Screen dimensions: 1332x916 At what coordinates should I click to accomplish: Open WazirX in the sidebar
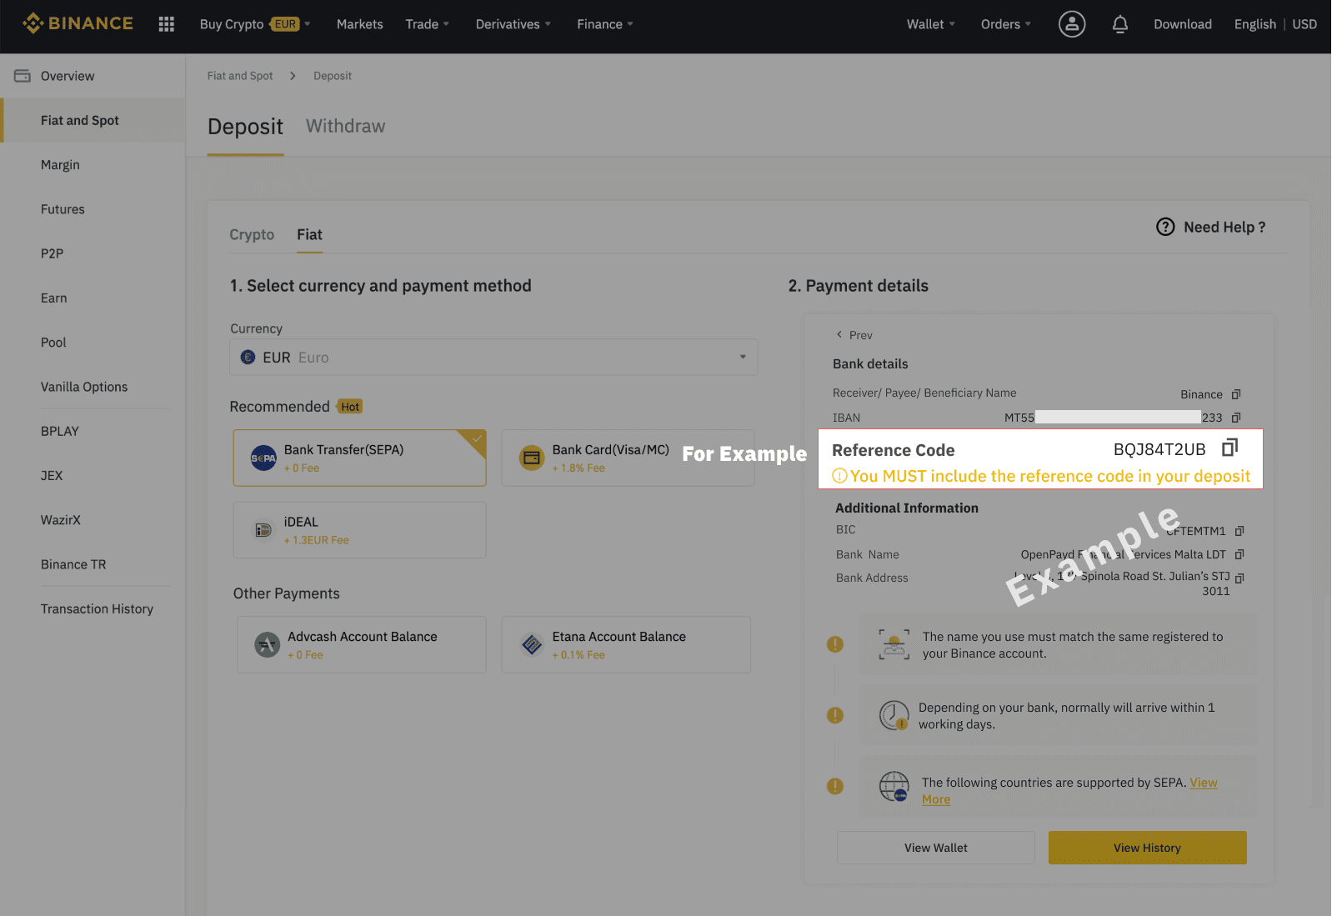coord(60,520)
